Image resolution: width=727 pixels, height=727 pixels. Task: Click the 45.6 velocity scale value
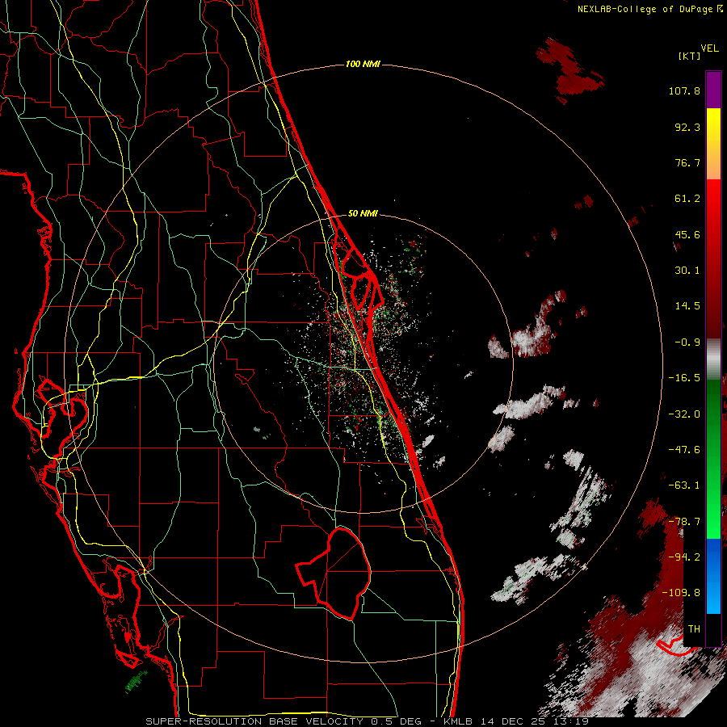[x=687, y=234]
